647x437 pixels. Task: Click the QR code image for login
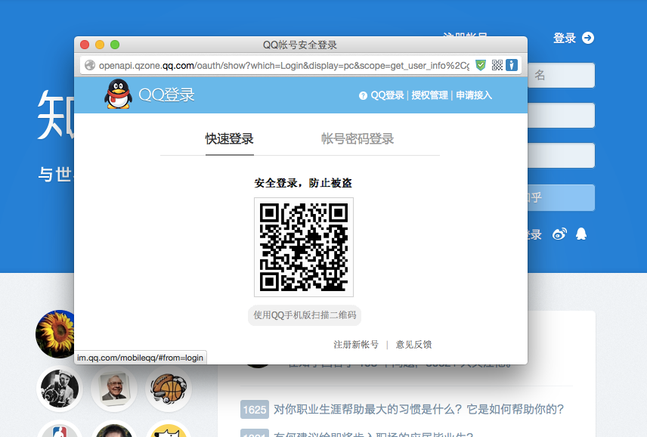(304, 247)
